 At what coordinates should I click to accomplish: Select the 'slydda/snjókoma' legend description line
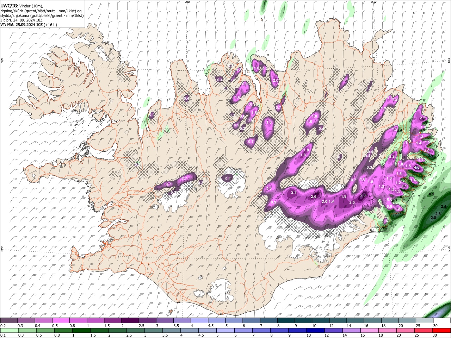42,15
